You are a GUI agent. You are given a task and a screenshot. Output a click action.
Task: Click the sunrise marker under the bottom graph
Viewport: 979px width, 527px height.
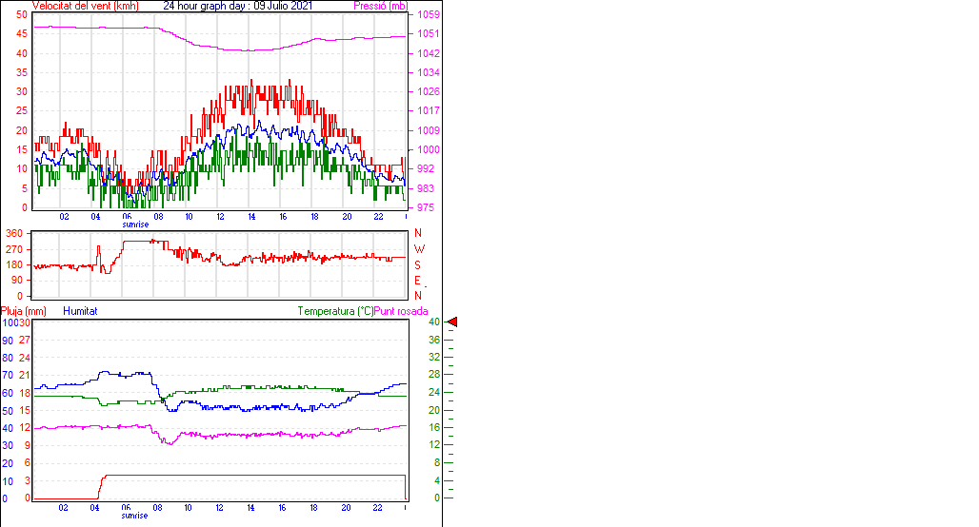click(x=134, y=516)
